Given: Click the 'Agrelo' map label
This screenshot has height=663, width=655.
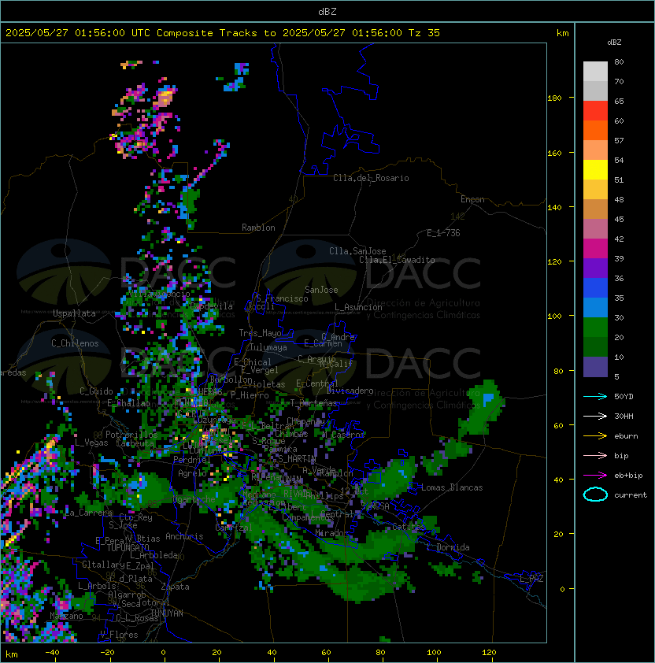Looking at the screenshot, I should [192, 473].
